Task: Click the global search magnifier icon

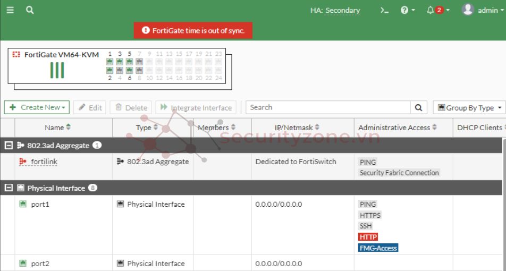Action: click(x=30, y=10)
